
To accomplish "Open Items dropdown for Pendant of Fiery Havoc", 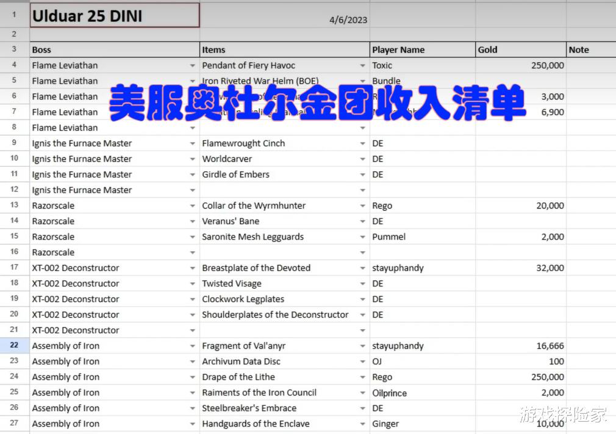I will tap(363, 66).
